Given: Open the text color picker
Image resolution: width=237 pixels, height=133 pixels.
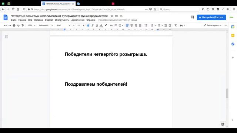Looking at the screenshot, I should click(x=101, y=25).
